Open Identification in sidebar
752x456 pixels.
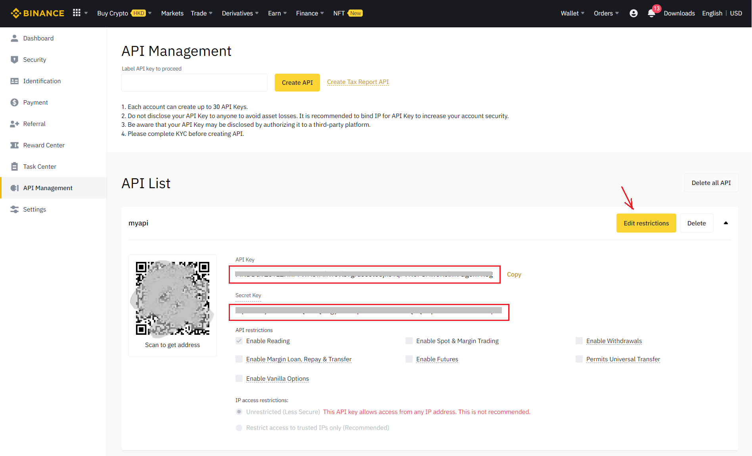54,81
